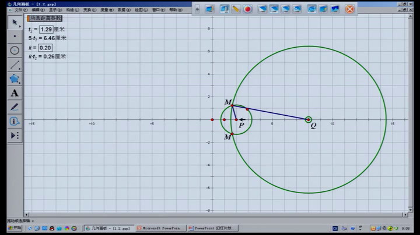Click the system tray clock 9:08

[x=405, y=229]
